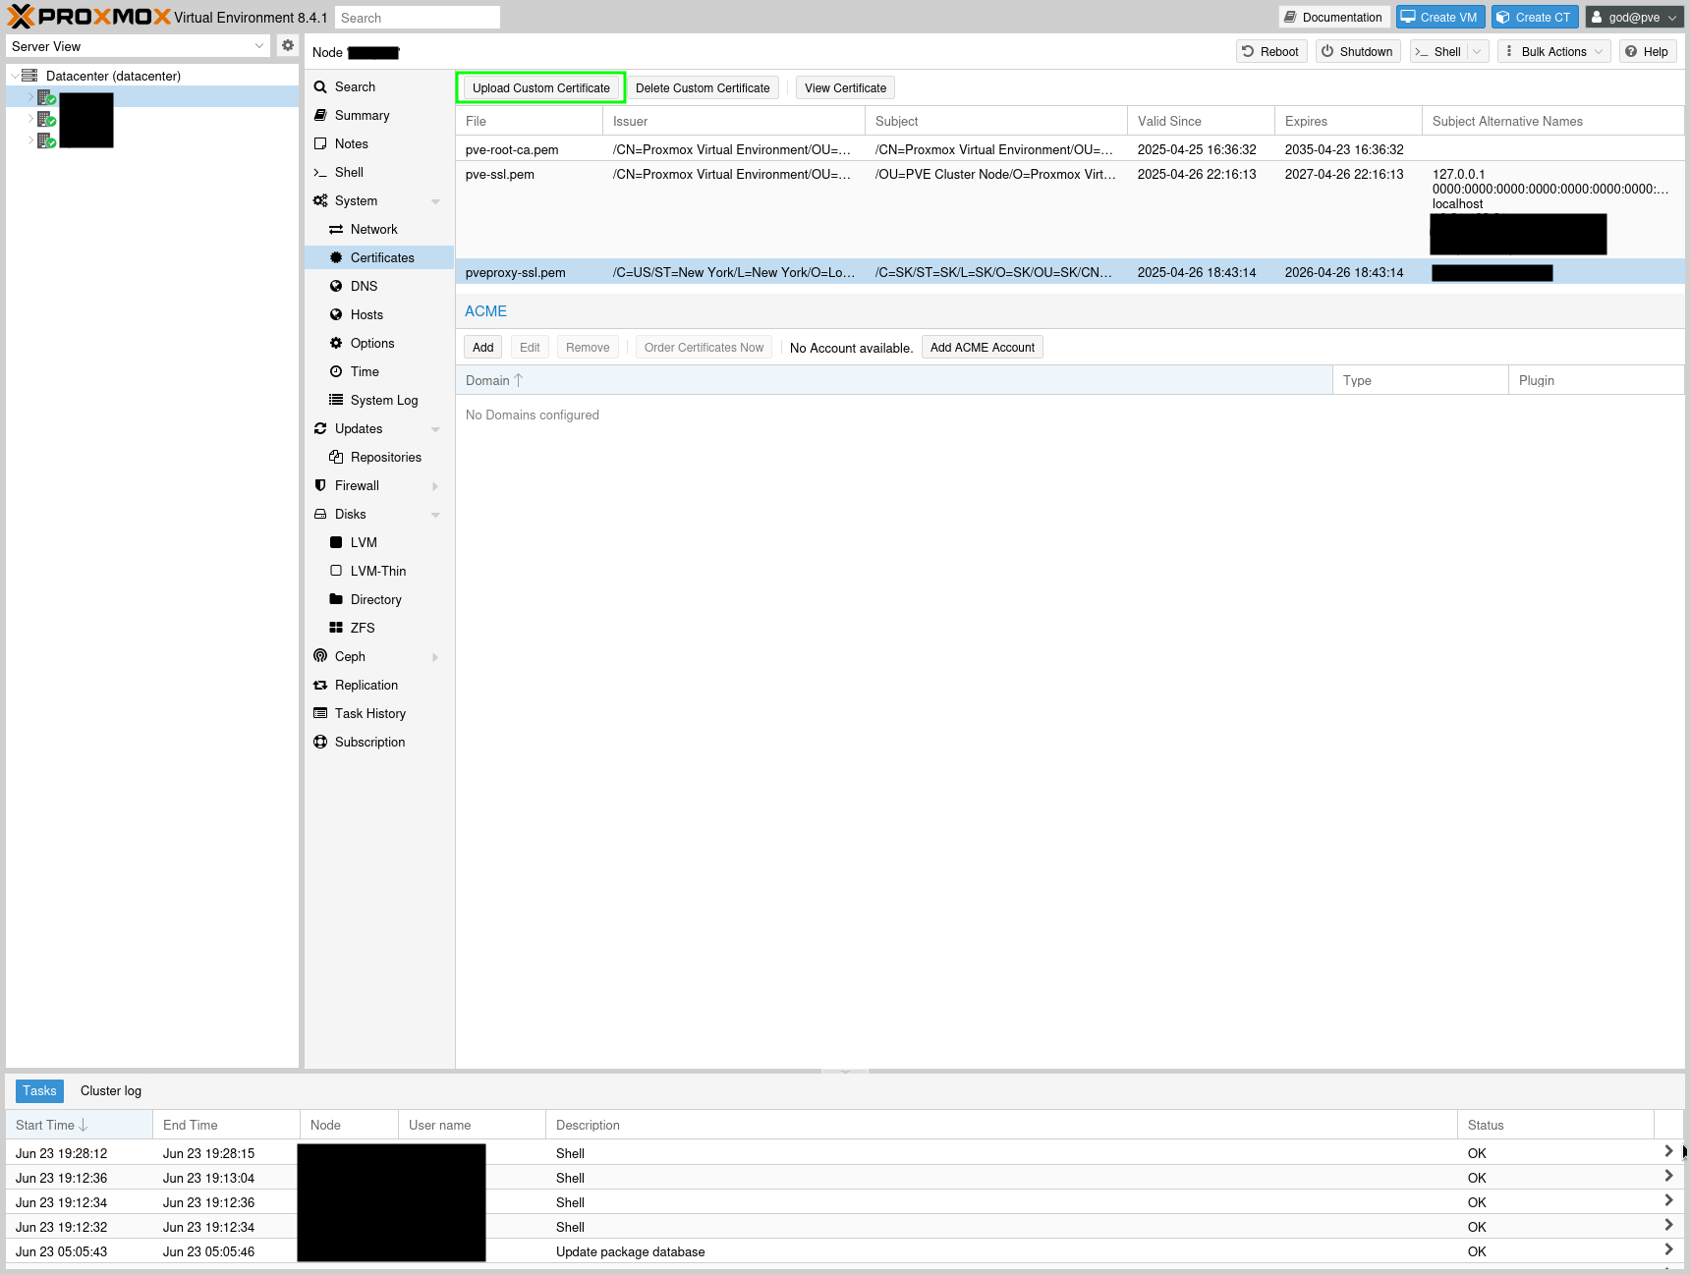1690x1275 pixels.
Task: Select the Certificates menu item
Action: [379, 257]
